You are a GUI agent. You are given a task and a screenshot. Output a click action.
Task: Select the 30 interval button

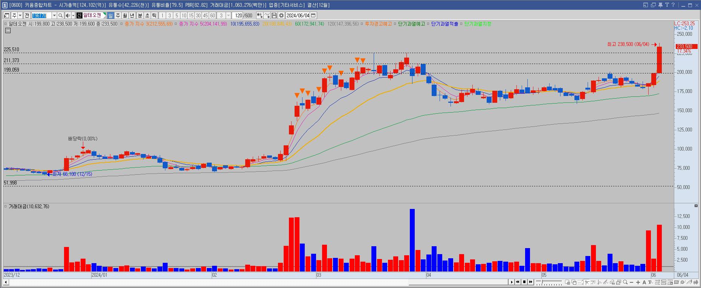click(x=198, y=15)
